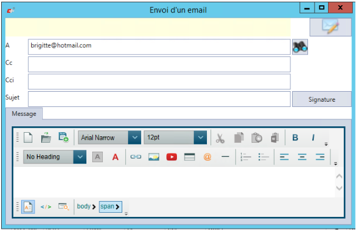Image resolution: width=358 pixels, height=231 pixels.
Task: Expand the bottom toolbar overflow arrow
Action: tap(126, 214)
